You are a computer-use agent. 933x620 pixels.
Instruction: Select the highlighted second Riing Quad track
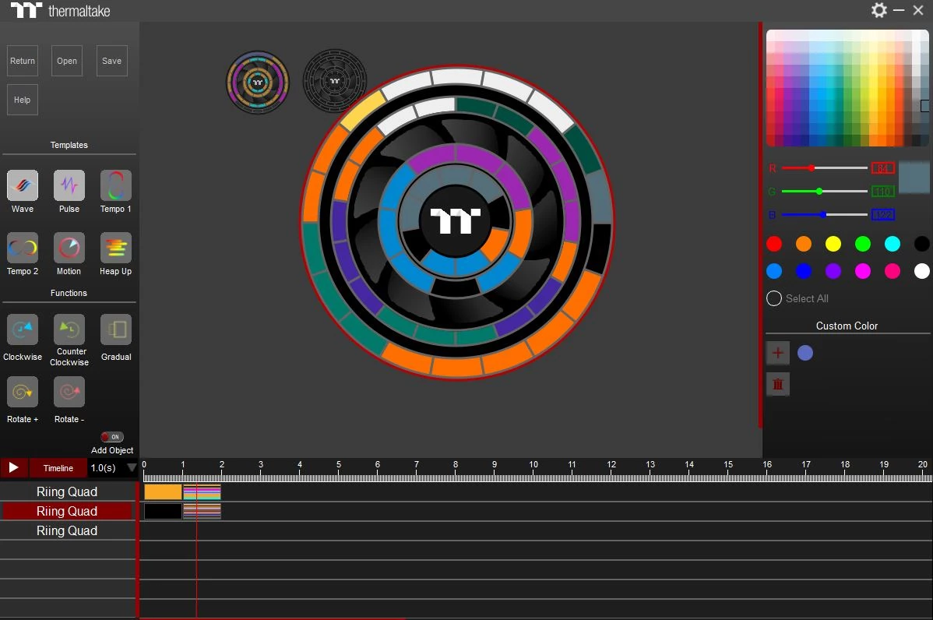coord(67,511)
